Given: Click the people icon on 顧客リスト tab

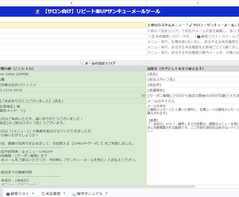Looking at the screenshot, I should 8,194.
